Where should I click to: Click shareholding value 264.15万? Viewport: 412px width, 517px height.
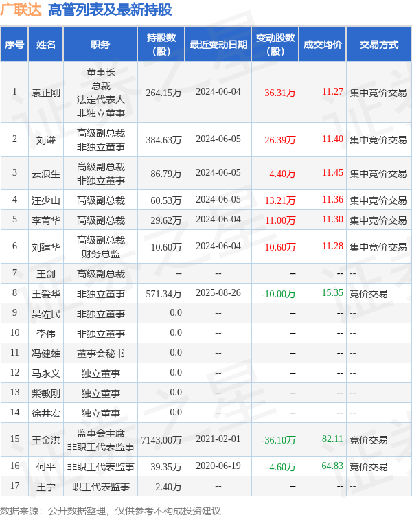[x=163, y=93]
